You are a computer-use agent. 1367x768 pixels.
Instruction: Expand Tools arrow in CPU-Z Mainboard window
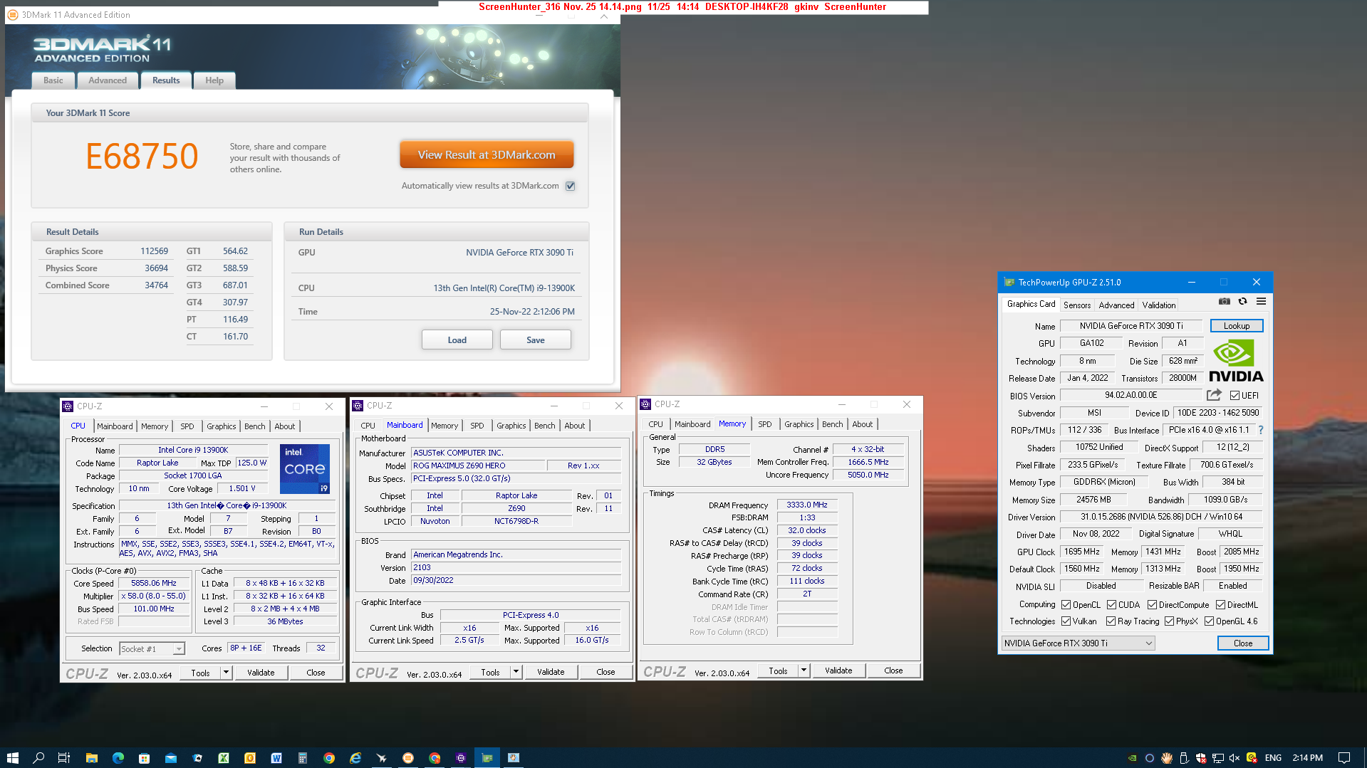tap(516, 672)
